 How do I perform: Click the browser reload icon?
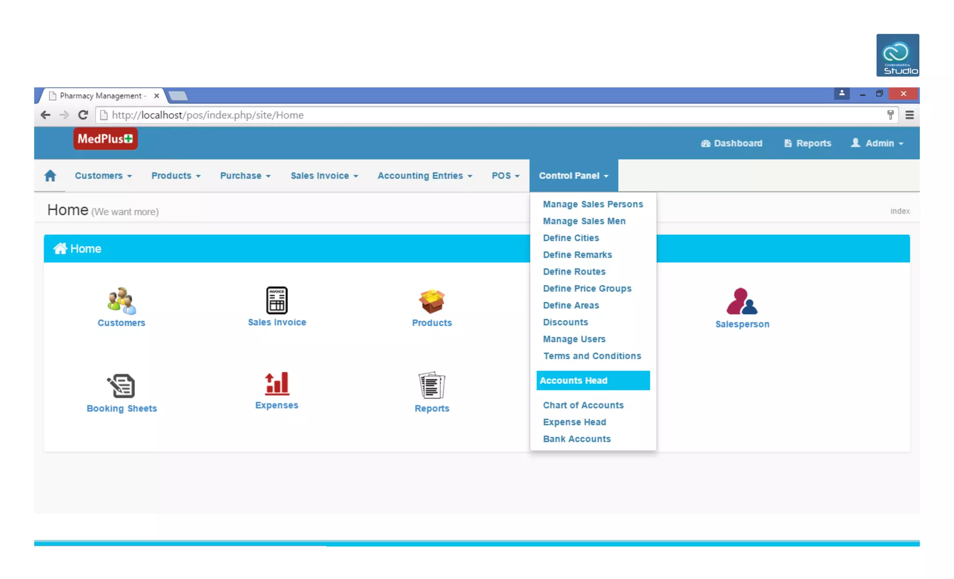[x=83, y=115]
